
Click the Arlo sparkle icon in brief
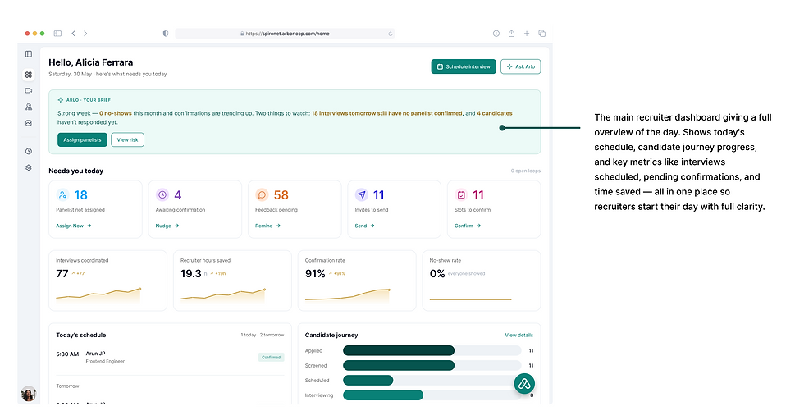pos(61,100)
